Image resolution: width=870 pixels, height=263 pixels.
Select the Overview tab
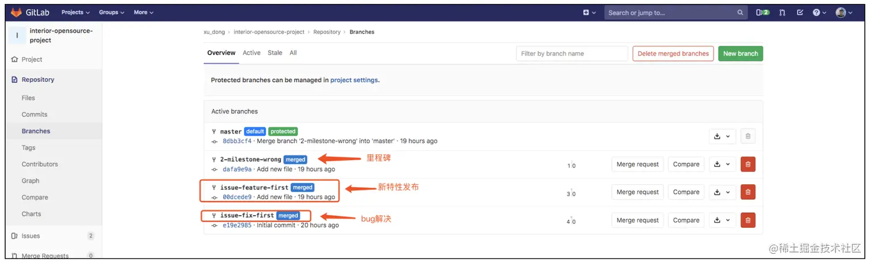tap(222, 53)
